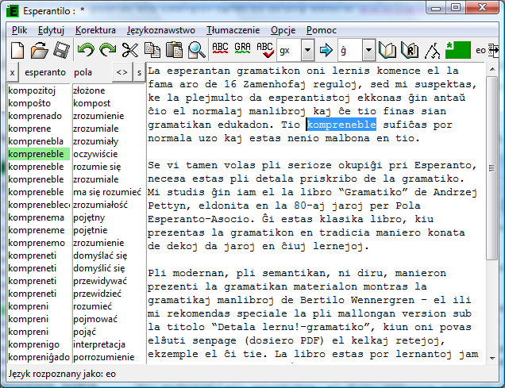The width and height of the screenshot is (505, 388).
Task: Click the translation rozumie się
Action: coord(97,167)
